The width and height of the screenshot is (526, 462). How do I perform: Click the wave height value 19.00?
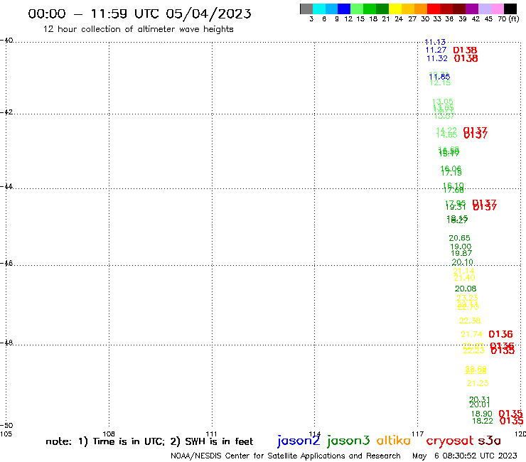(461, 247)
